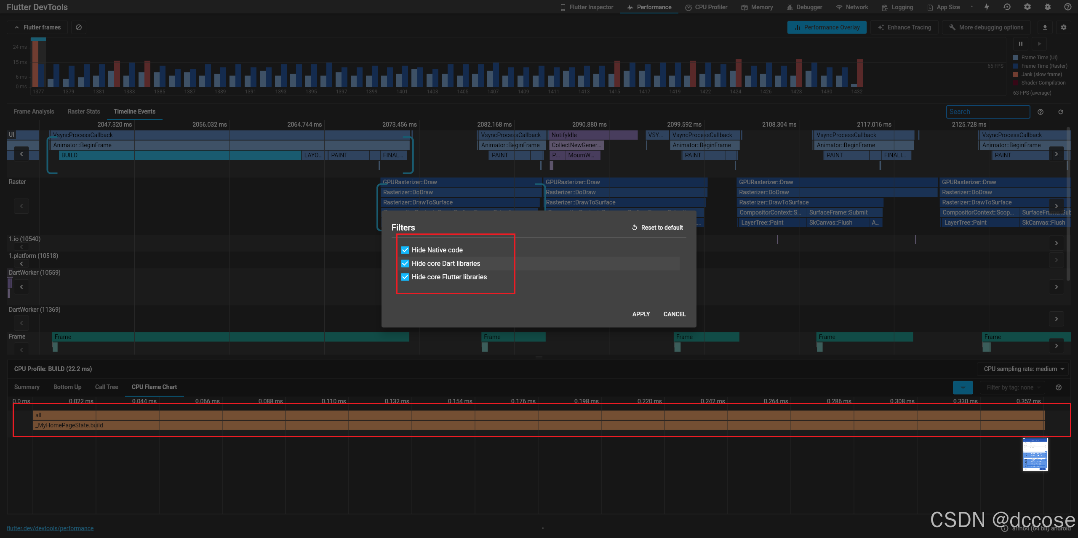The image size is (1078, 538).
Task: Click the report bug icon in top bar
Action: 1048,7
